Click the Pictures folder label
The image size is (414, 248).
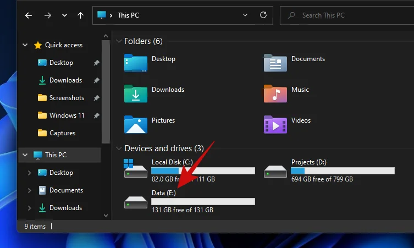(163, 120)
